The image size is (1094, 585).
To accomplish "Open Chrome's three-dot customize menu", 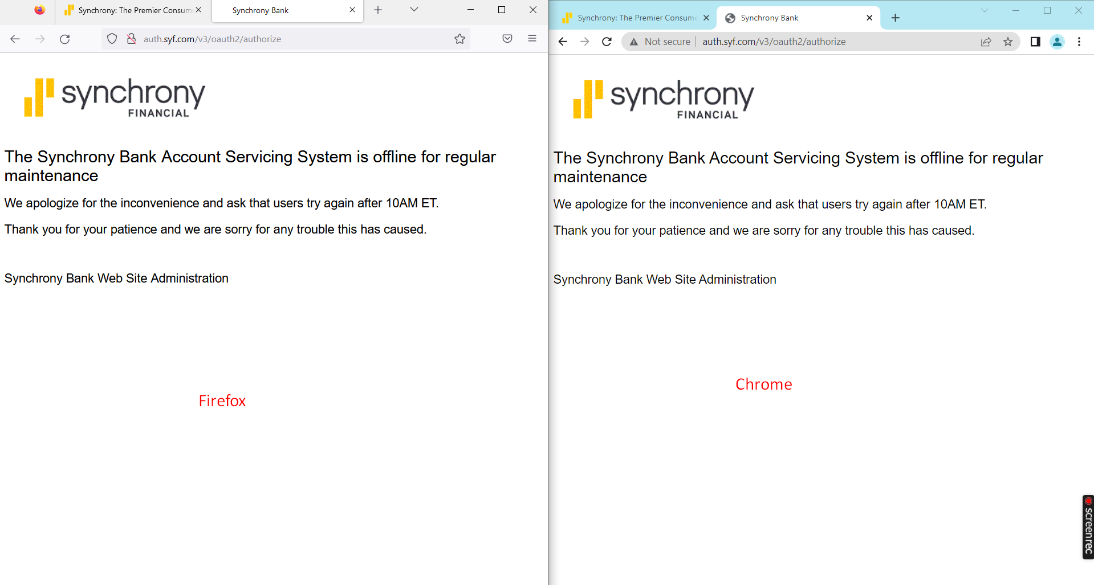I will coord(1079,42).
